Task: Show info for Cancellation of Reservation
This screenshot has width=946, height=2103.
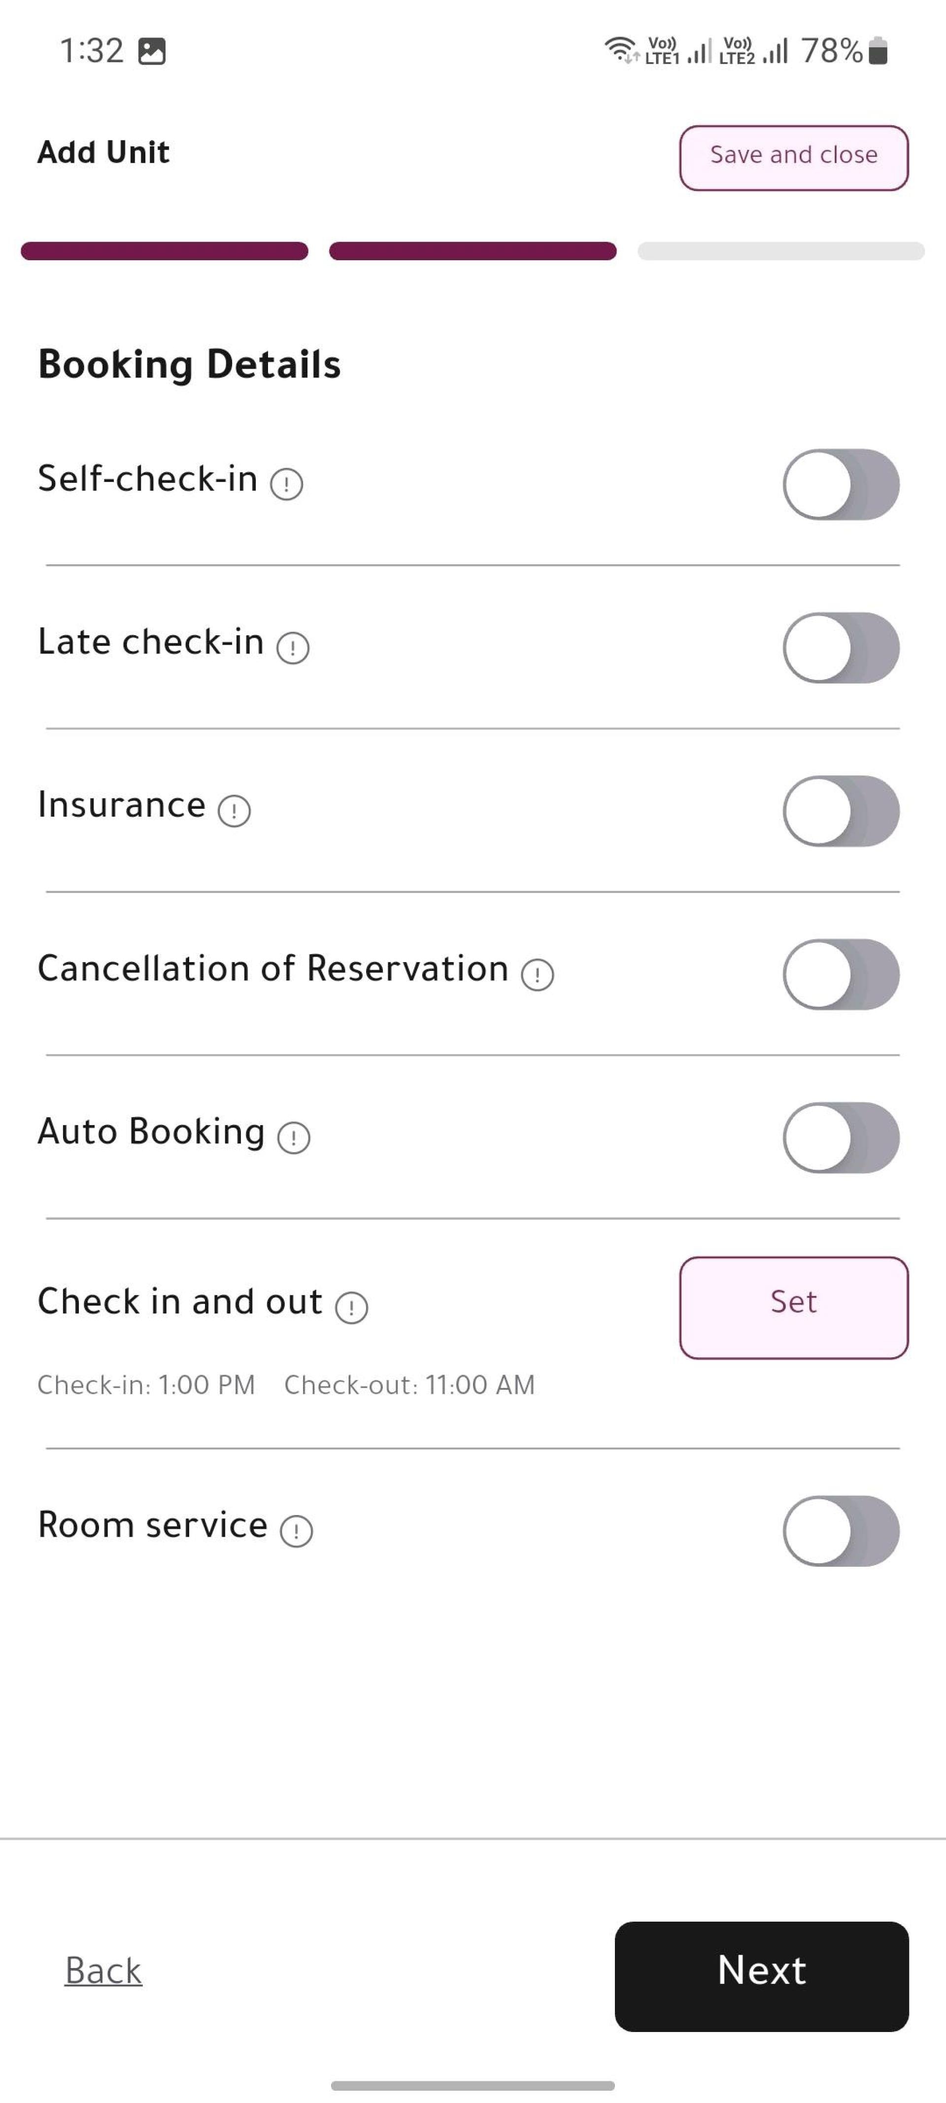Action: point(538,975)
